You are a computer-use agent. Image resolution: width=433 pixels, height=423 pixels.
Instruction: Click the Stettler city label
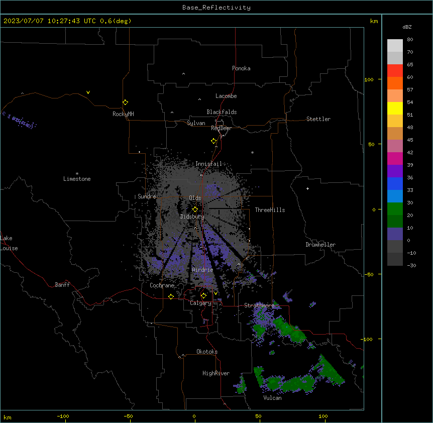point(318,119)
